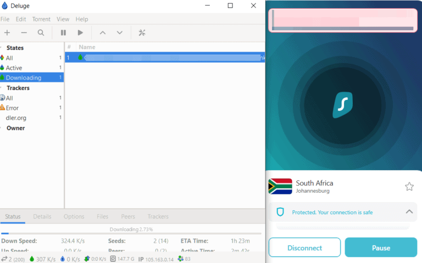Favorite South Africa with the star icon
422x263 pixels.
coord(409,186)
